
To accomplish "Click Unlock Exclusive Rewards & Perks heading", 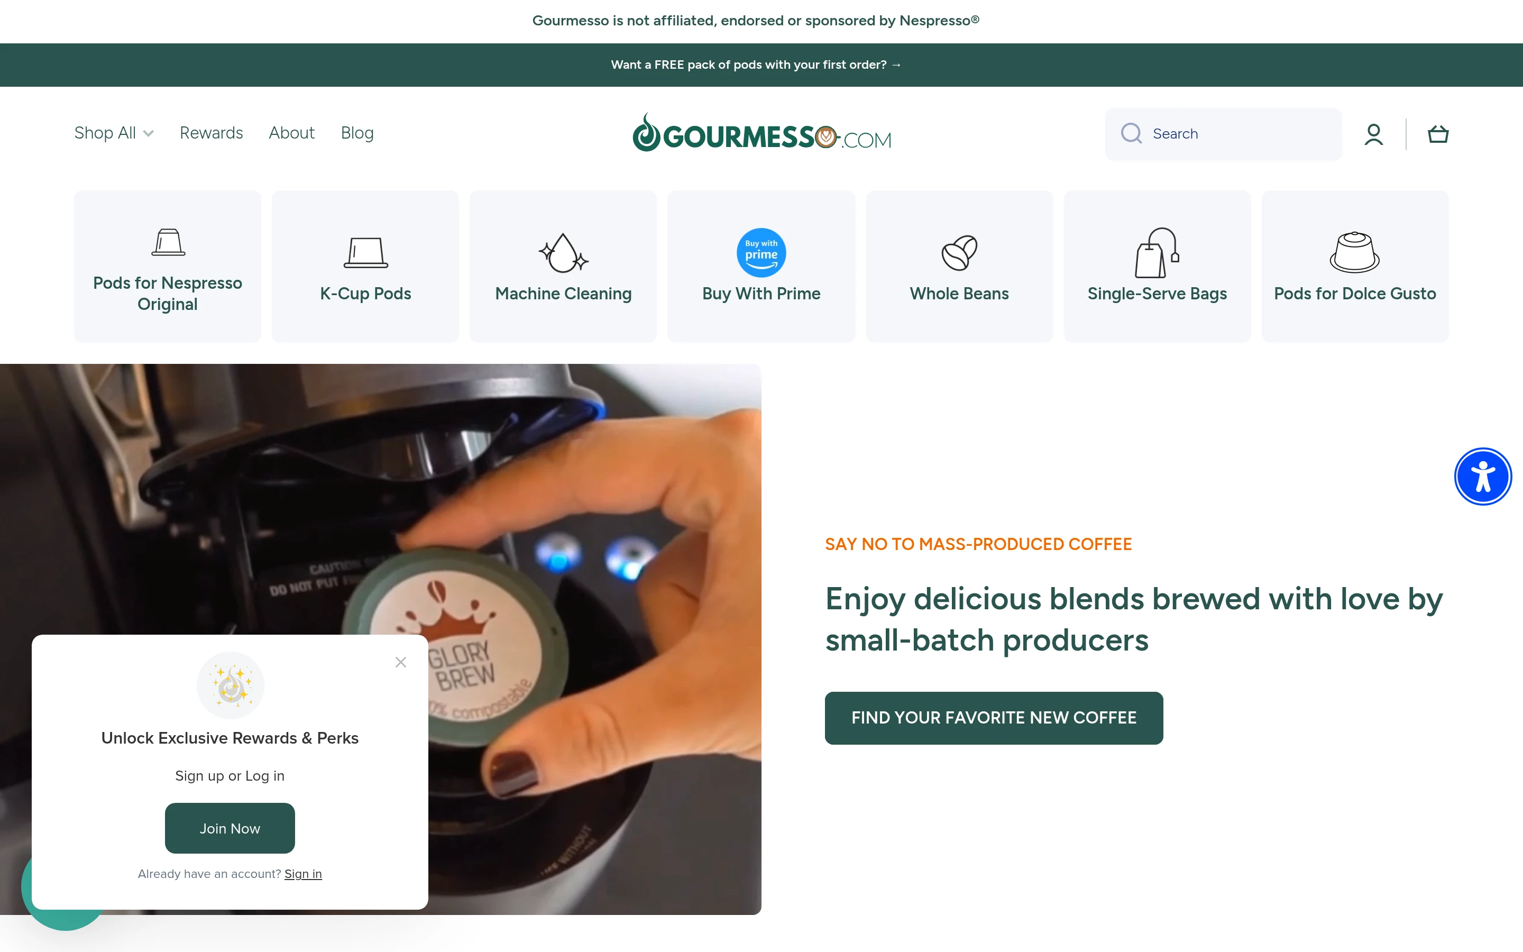I will tap(230, 738).
